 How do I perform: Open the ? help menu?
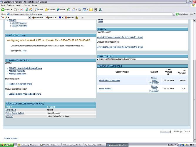pos(39,5)
